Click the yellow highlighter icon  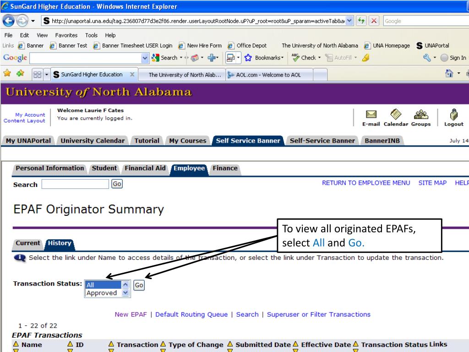[365, 58]
